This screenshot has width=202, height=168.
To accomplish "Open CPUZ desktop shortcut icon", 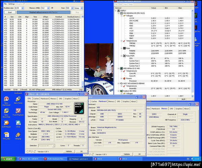I will 18,123.
